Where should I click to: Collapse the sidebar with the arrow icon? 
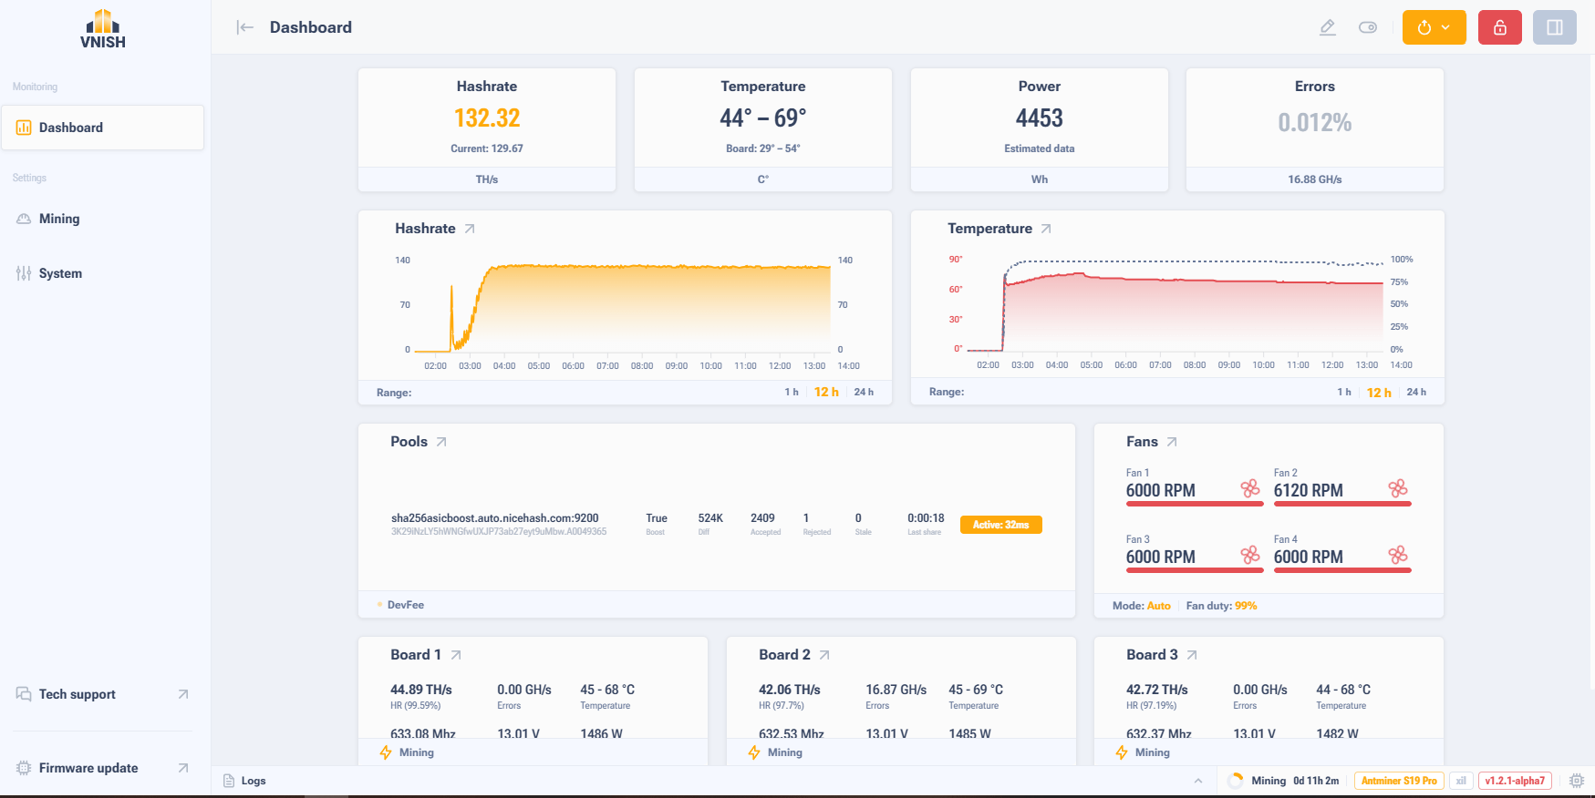tap(244, 27)
